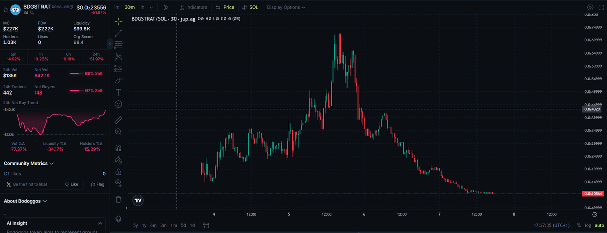Favorite BDGSTRAT with the star icon
The image size is (607, 233).
pyautogui.click(x=6, y=9)
